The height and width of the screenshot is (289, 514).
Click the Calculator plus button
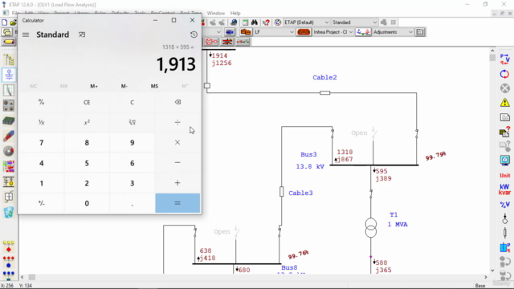click(177, 183)
